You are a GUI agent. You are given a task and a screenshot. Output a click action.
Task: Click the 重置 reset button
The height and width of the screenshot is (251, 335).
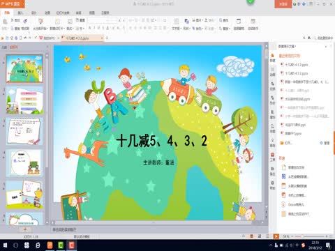(x=80, y=20)
